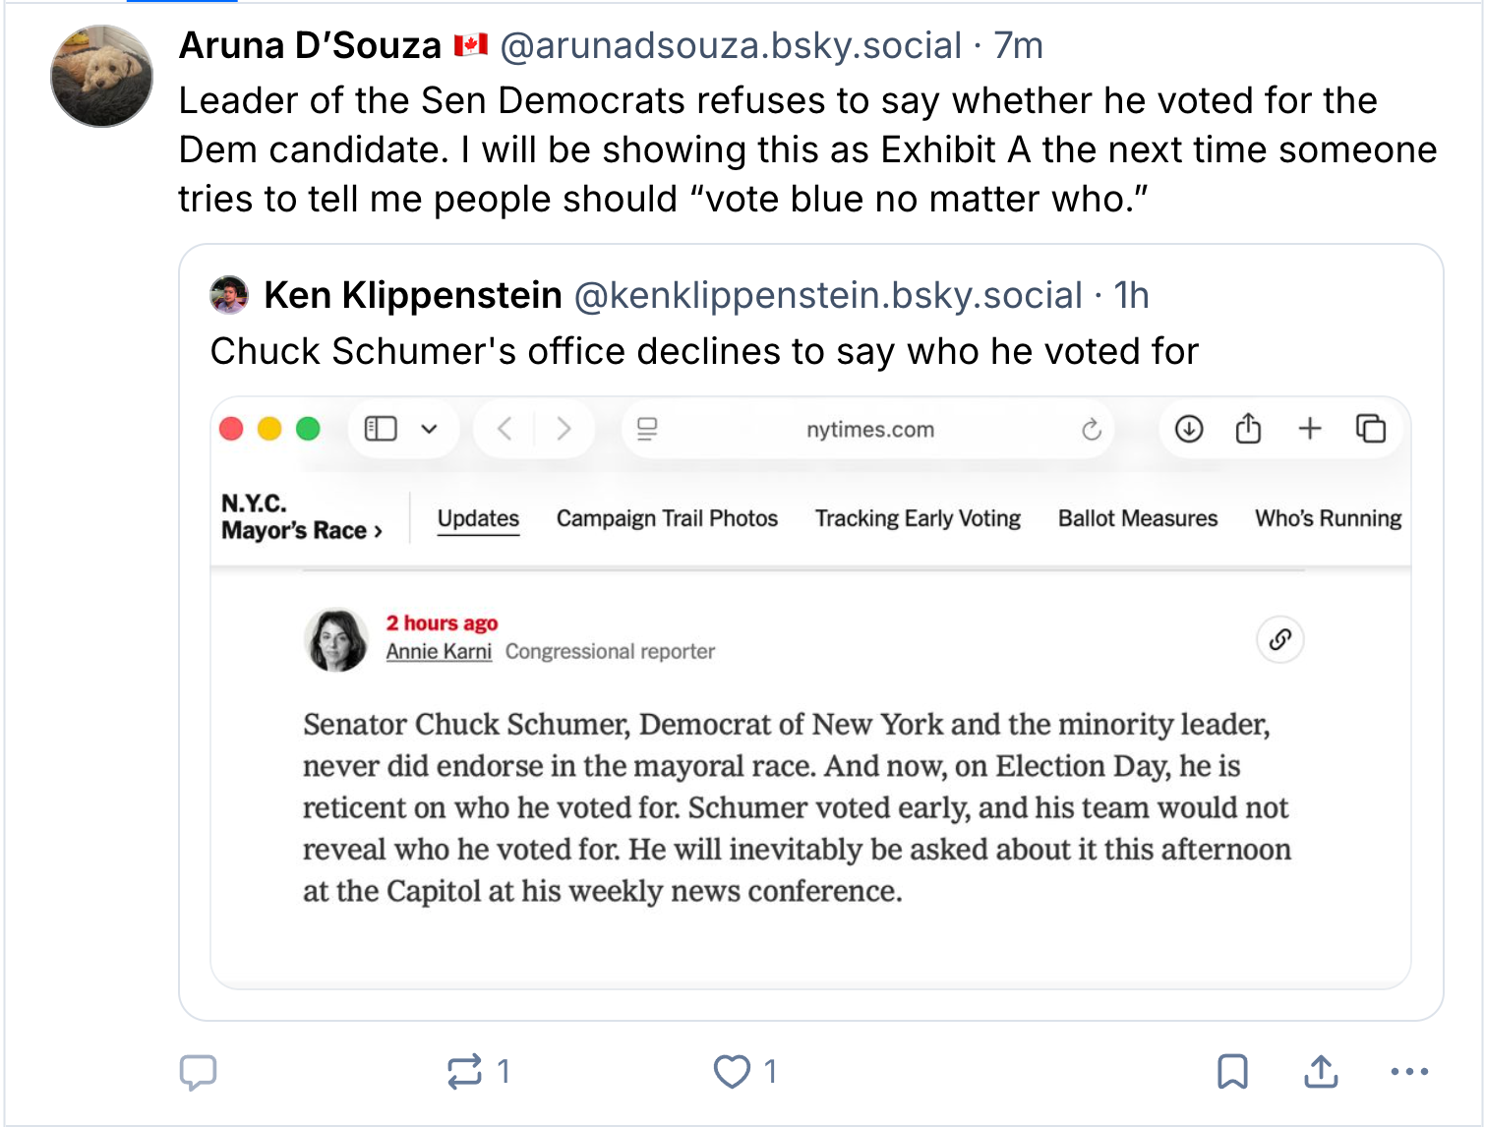Click Aruna D'Souza's dog avatar
The image size is (1485, 1127).
click(102, 77)
